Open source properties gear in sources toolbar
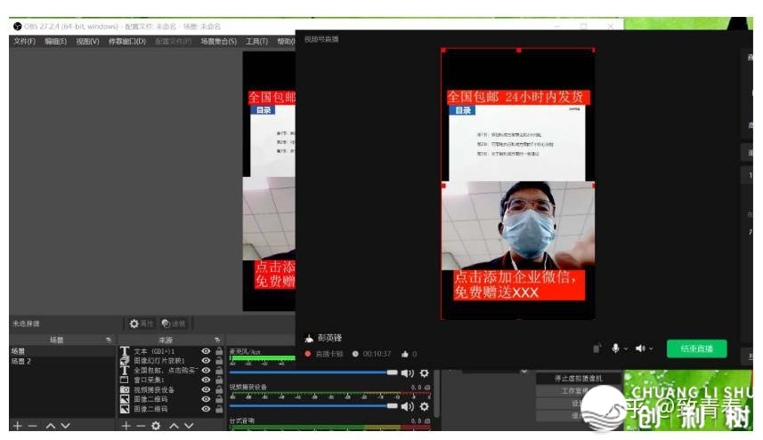This screenshot has height=440, width=763. [156, 426]
